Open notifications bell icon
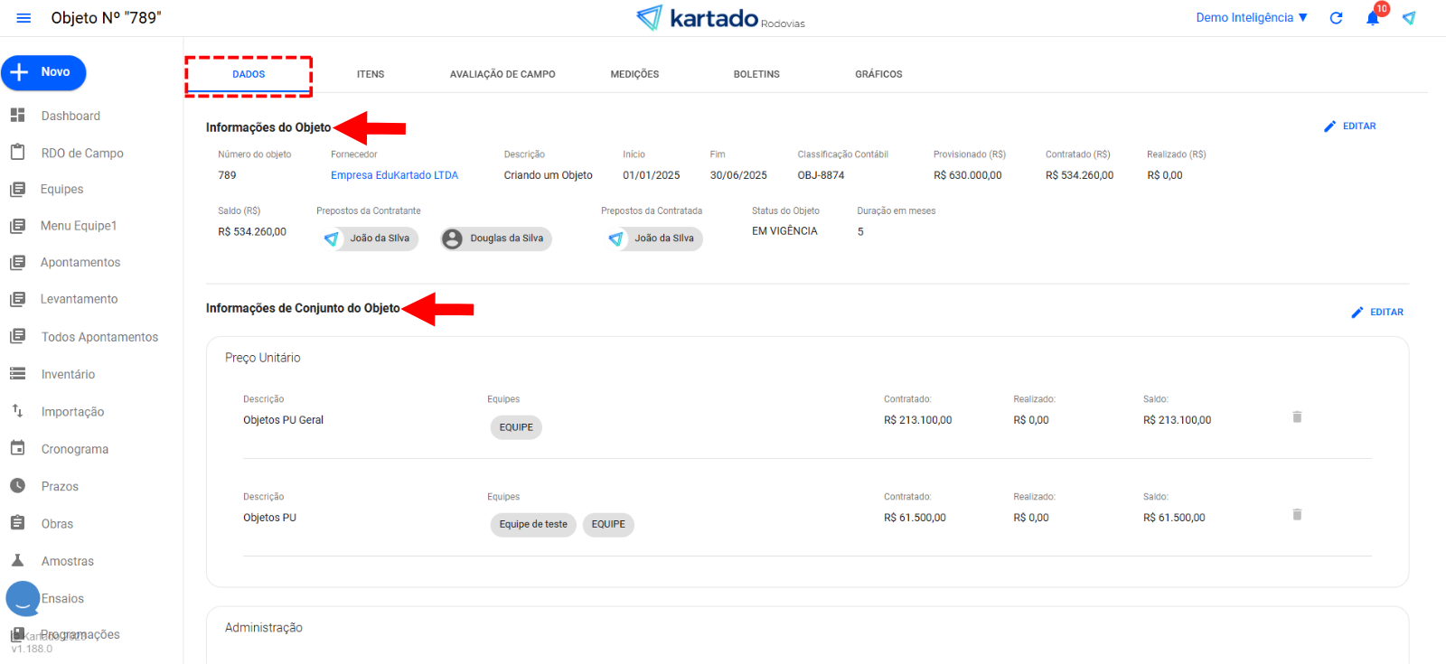 click(1373, 18)
